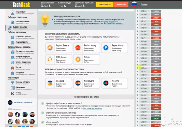Click the Московскому времени link
This screenshot has height=127, width=182.
pyautogui.click(x=92, y=108)
